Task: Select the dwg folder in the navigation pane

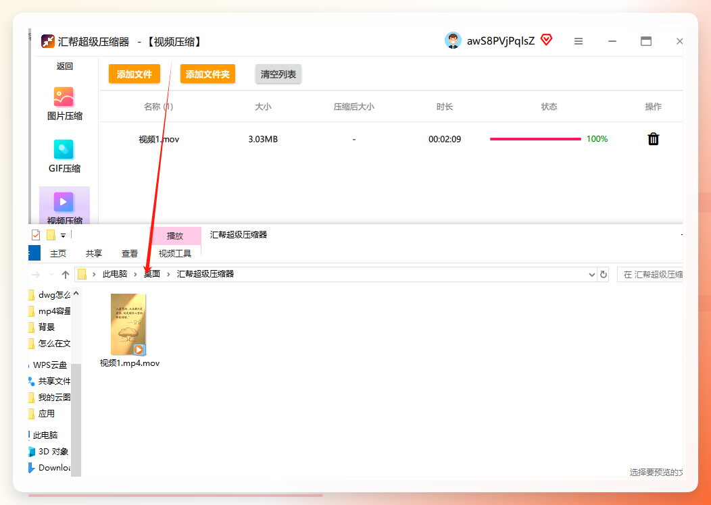Action: pyautogui.click(x=49, y=295)
